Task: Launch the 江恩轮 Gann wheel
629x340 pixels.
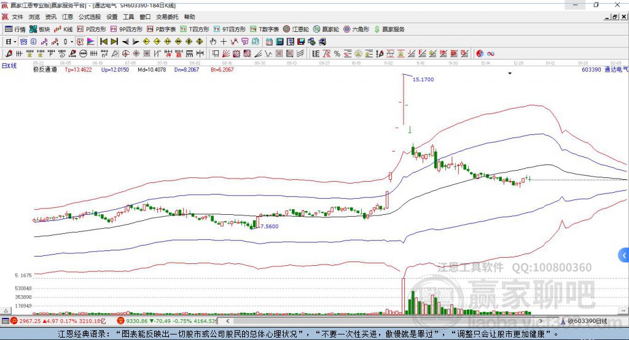Action: (296, 29)
